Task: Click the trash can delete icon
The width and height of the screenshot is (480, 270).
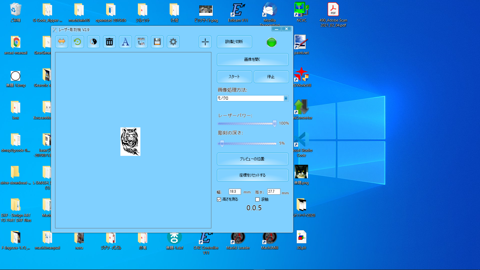Action: [x=109, y=42]
